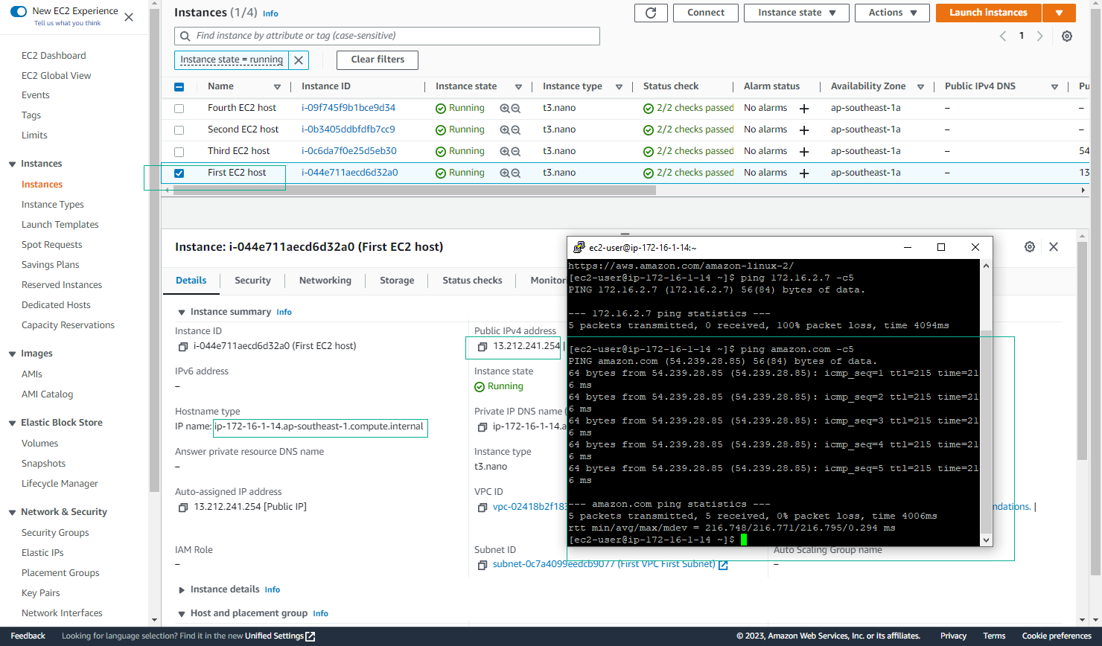
Task: Open Unified Settings external link
Action: 310,636
